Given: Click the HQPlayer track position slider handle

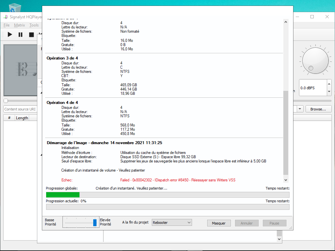Looking at the screenshot, I should click(6, 101).
